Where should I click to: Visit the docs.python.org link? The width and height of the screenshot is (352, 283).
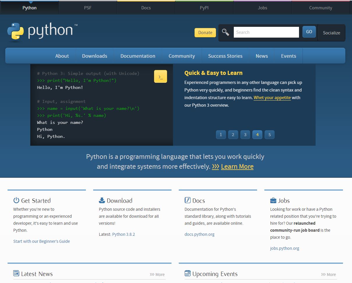[x=199, y=234]
